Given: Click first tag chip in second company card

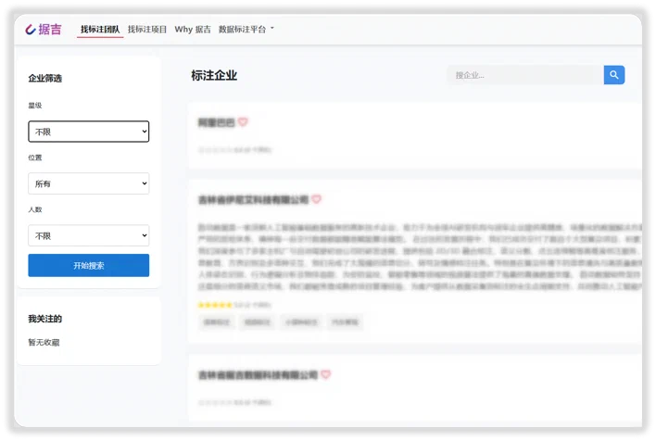Looking at the screenshot, I should pyautogui.click(x=217, y=322).
